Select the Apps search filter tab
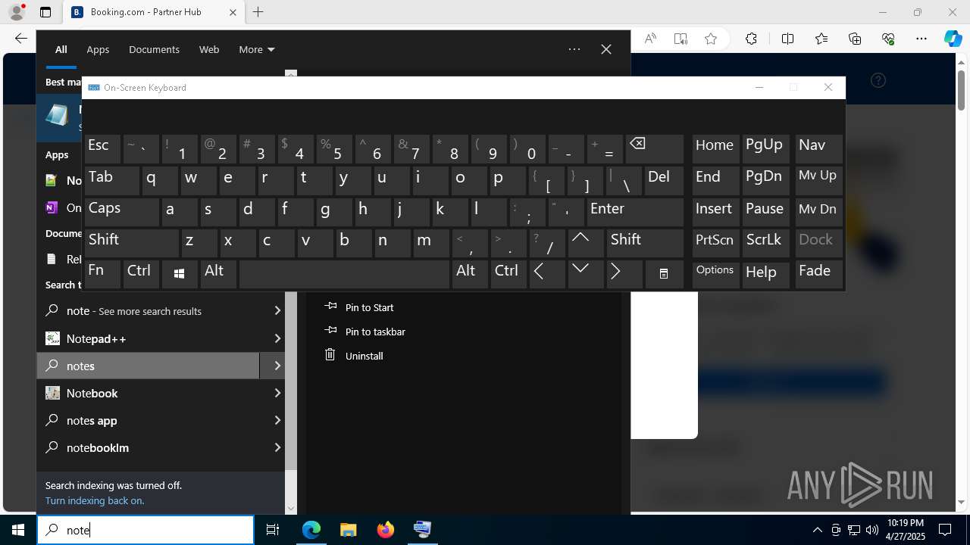Screen dimensions: 970x545 tap(98, 49)
